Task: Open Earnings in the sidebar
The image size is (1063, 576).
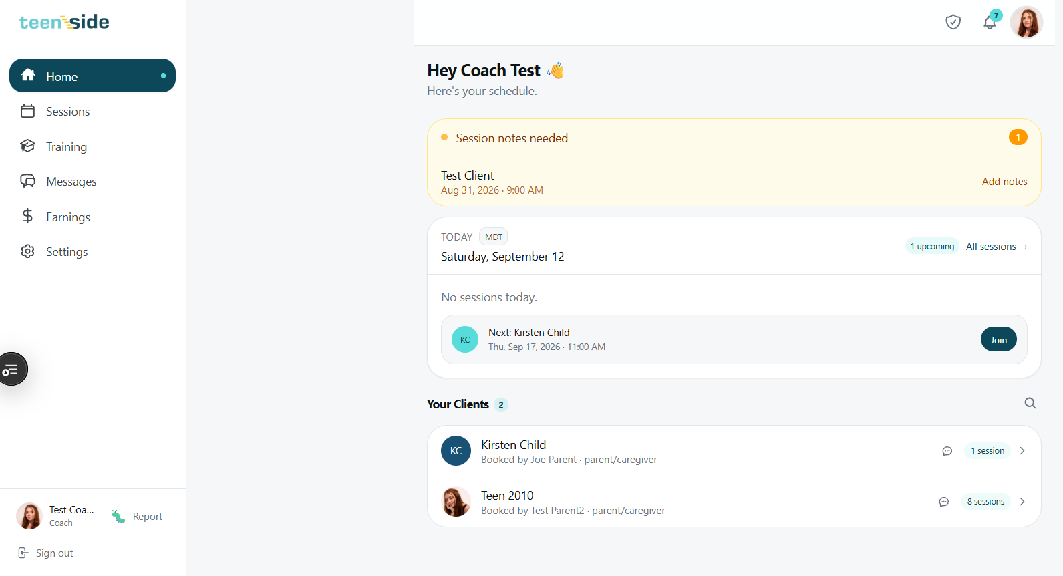Action: [92, 217]
